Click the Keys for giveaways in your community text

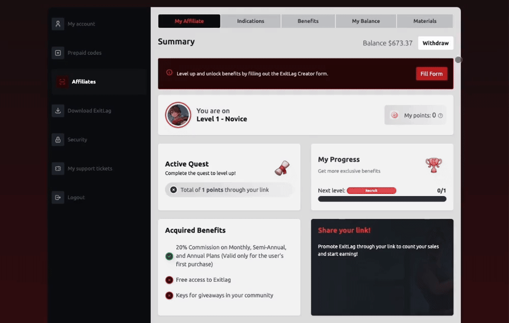(224, 296)
